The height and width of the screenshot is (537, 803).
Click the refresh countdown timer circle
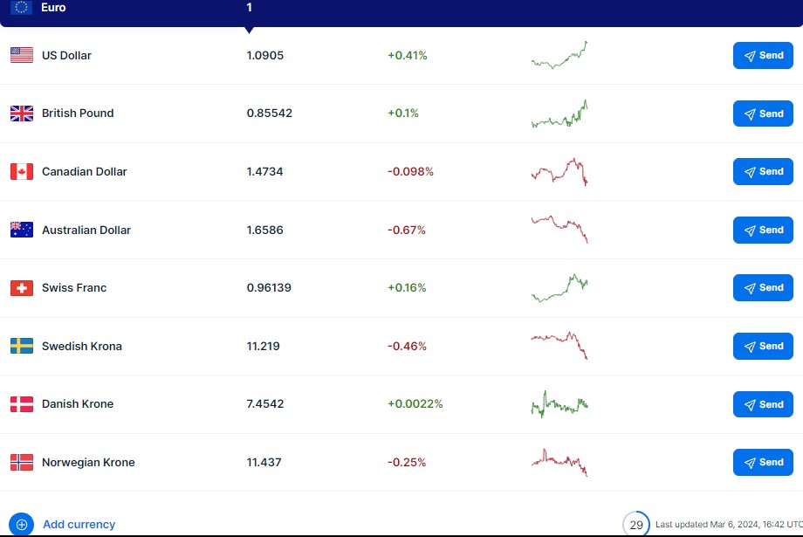click(x=636, y=525)
